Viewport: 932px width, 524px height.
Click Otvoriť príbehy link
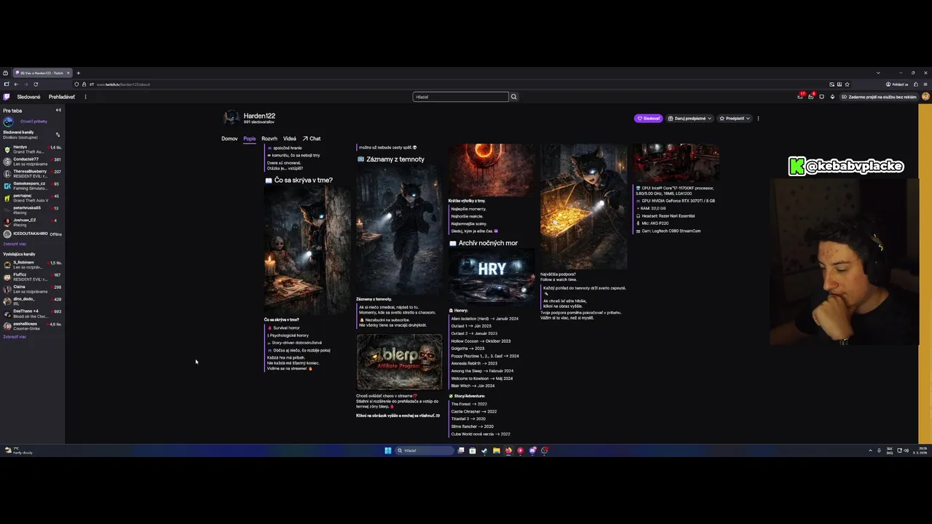(x=33, y=122)
